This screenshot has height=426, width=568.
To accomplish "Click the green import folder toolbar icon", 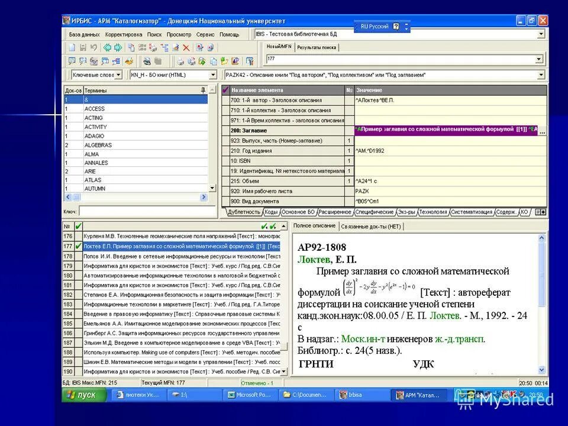I will pos(224,61).
